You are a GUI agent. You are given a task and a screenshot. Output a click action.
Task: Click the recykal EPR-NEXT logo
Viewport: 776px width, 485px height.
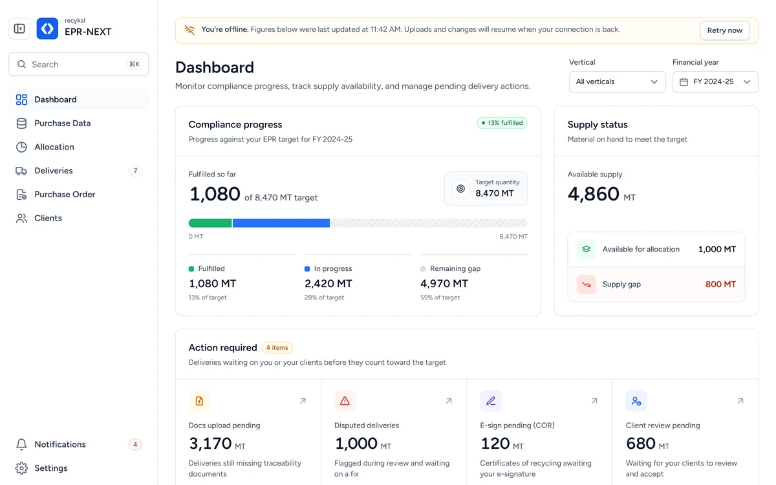coord(47,28)
